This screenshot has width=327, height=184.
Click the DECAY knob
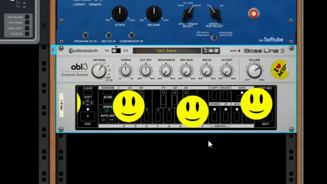(x=206, y=71)
